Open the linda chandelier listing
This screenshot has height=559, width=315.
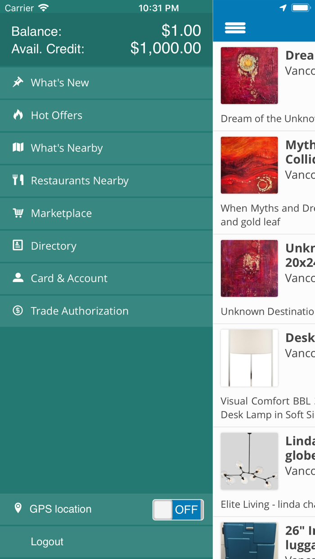pyautogui.click(x=249, y=461)
